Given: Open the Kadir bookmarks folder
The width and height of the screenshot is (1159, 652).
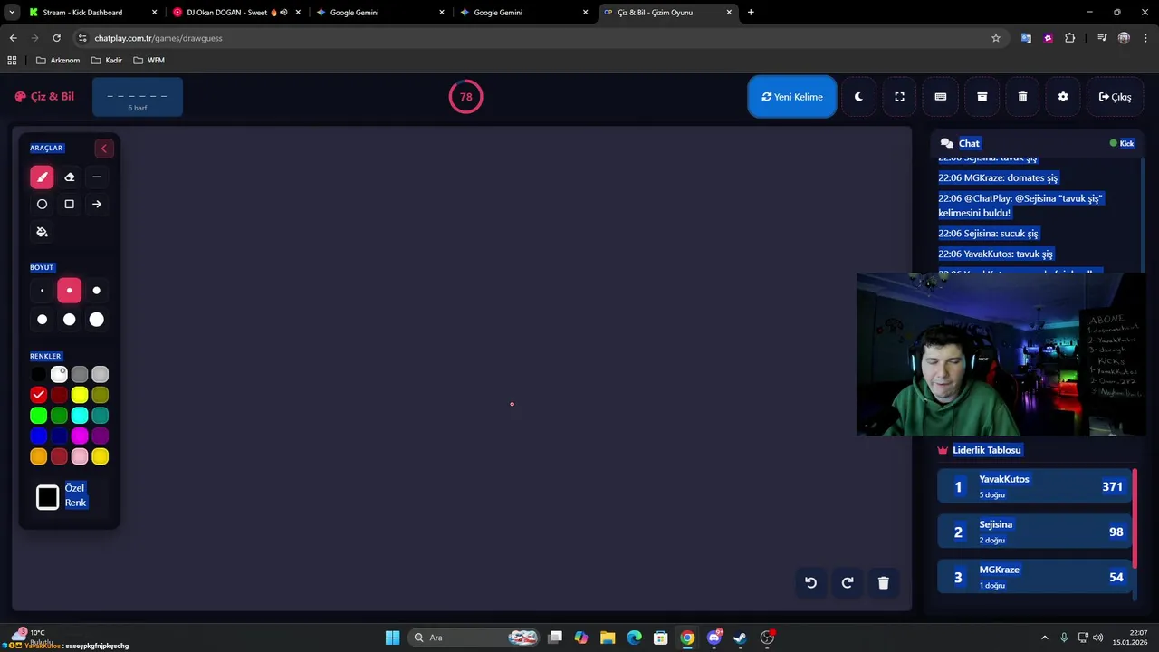Looking at the screenshot, I should (107, 60).
